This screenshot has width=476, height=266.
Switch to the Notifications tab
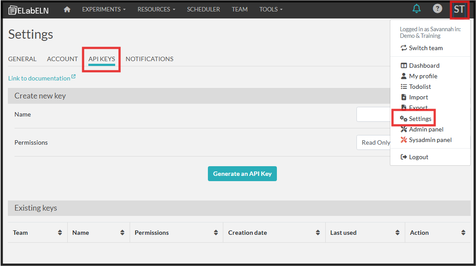tap(149, 59)
